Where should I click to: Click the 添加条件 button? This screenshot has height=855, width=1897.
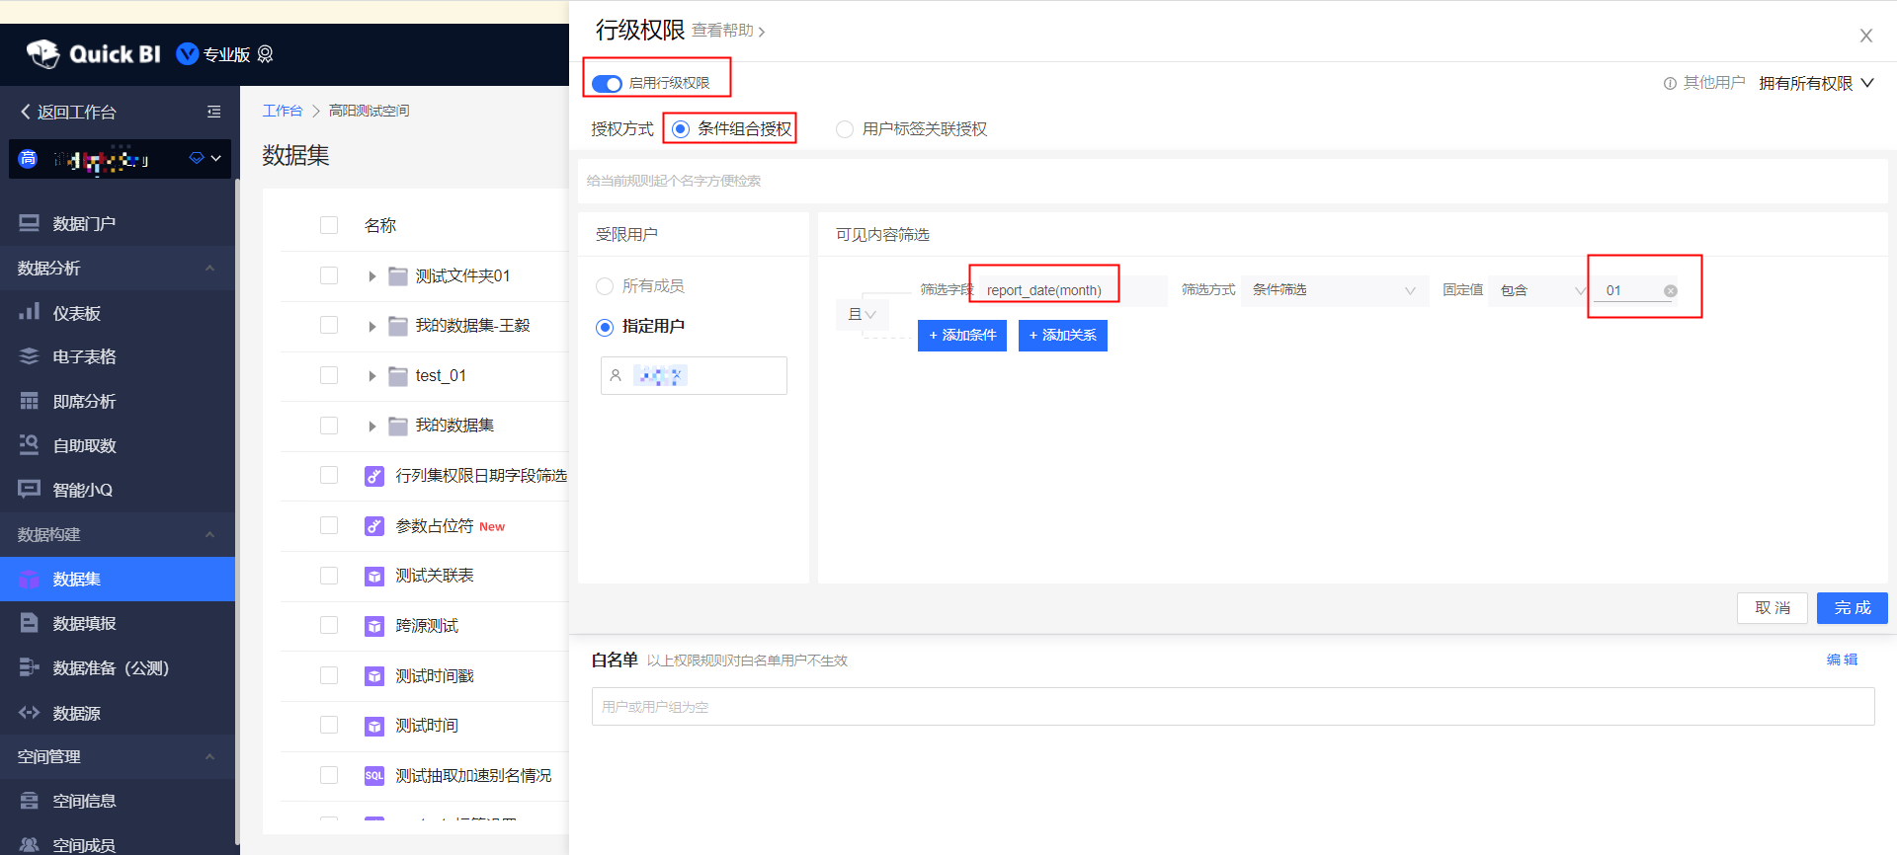[x=961, y=336]
